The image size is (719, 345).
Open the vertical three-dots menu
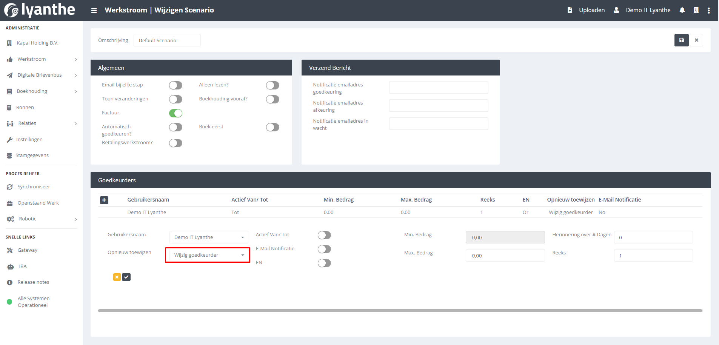(x=709, y=10)
